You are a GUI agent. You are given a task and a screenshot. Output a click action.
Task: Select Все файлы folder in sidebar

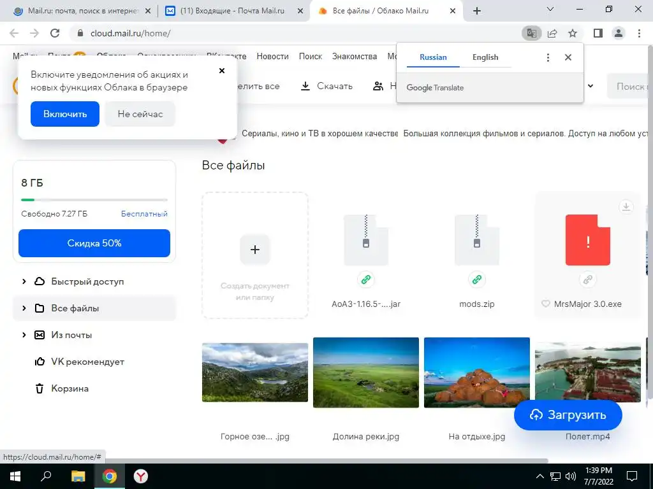94,308
